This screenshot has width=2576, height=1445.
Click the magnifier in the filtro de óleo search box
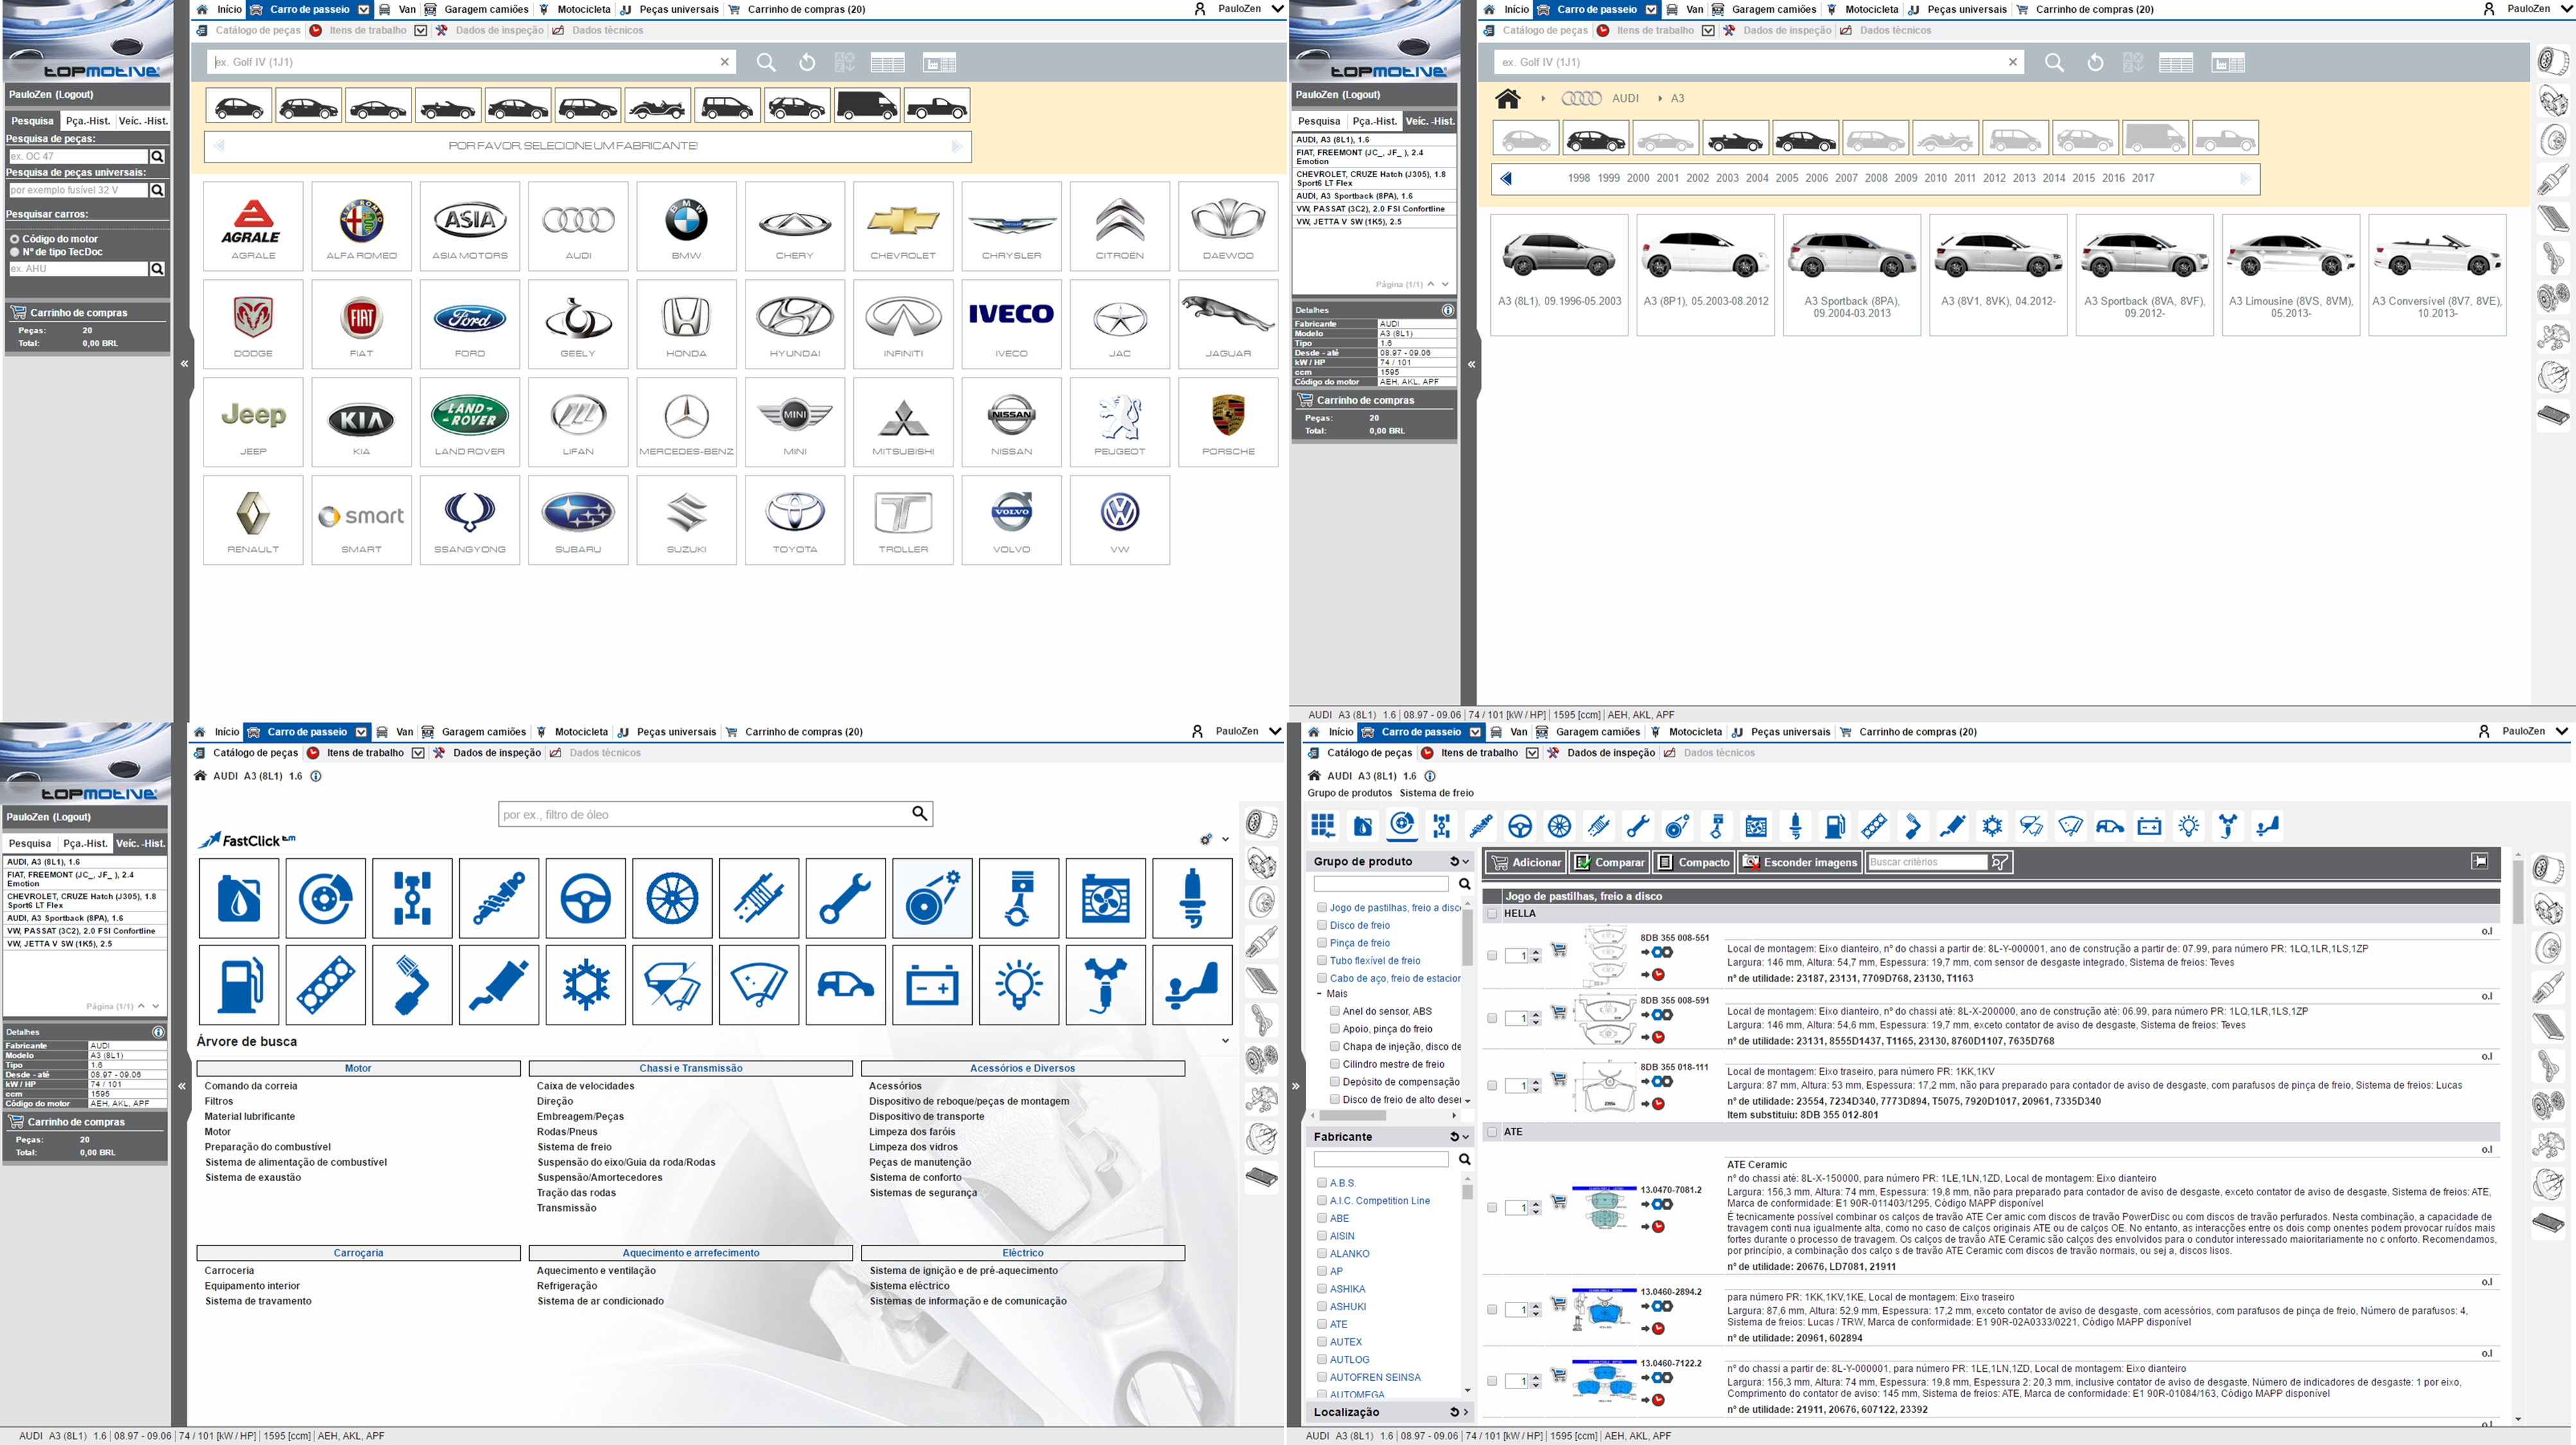919,814
